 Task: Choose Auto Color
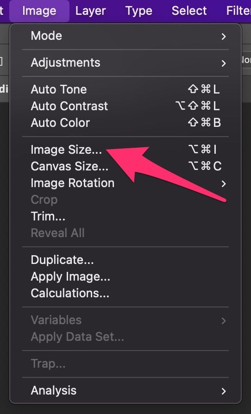125,123
